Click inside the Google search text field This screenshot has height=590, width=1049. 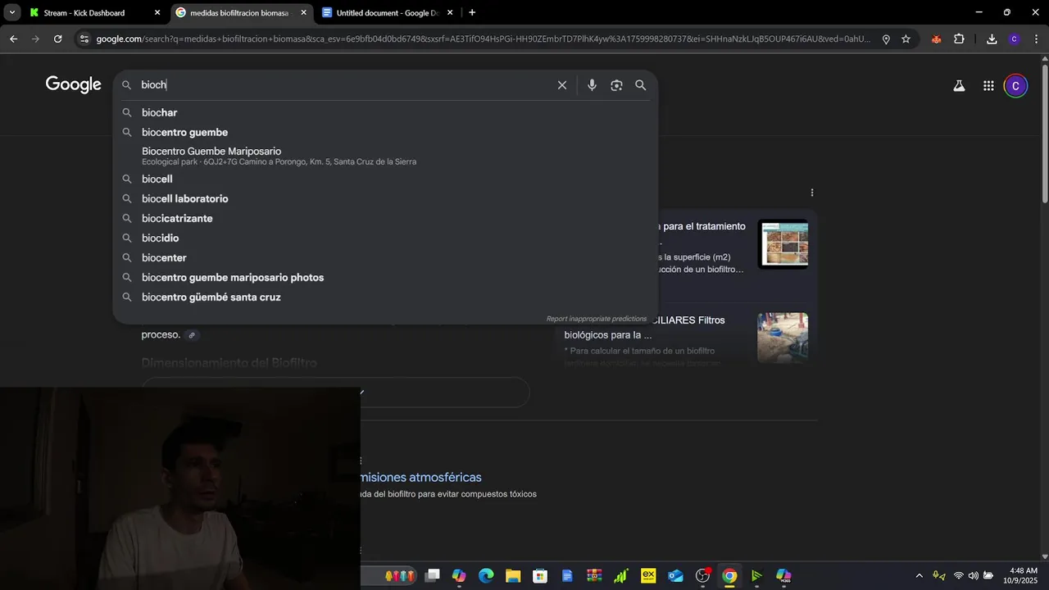point(344,85)
